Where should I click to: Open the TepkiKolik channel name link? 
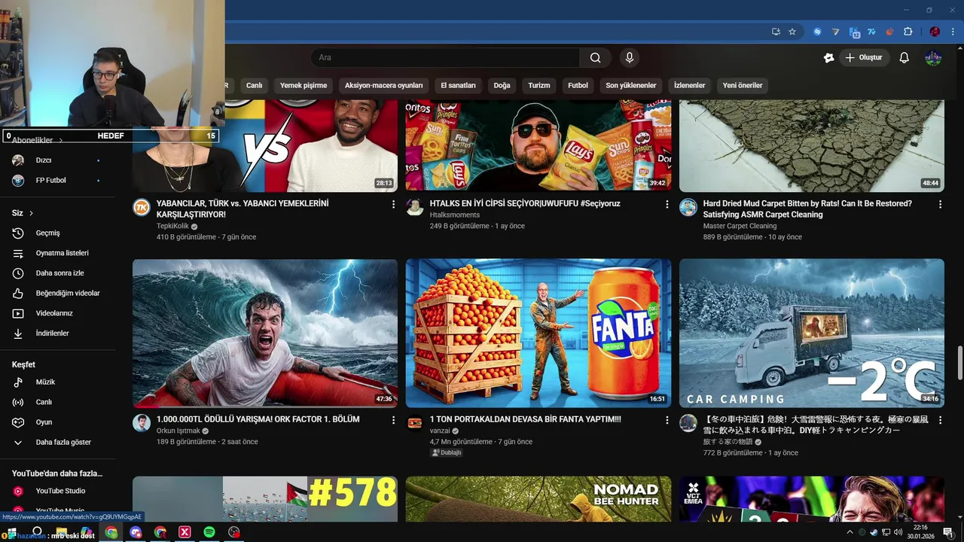(x=172, y=226)
